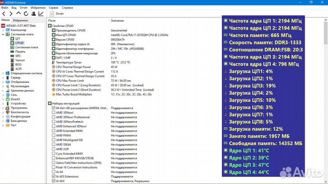Go up one level with the Up arrow
328x184 pixels.
18,13
